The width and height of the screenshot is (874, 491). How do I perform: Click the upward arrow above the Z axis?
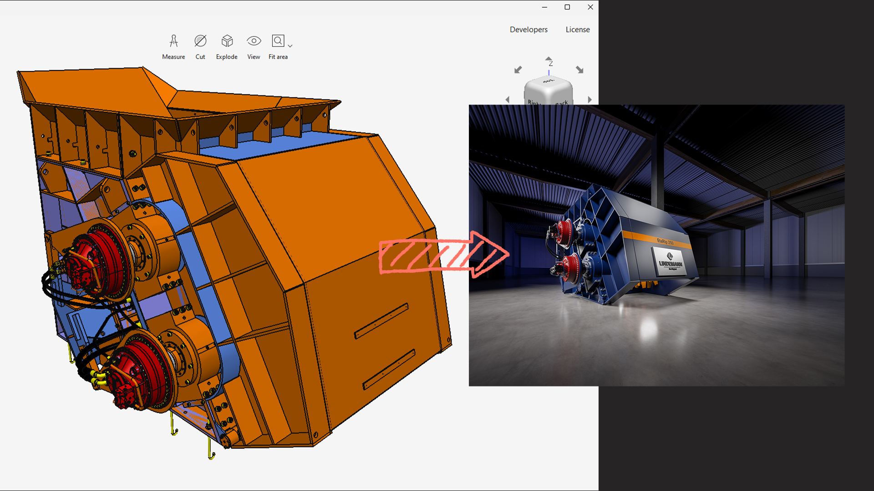point(549,59)
